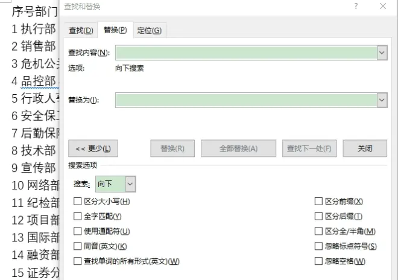Enable the 区分前缀(X) checkbox
Screen dimensions: 398x280
(x=318, y=202)
